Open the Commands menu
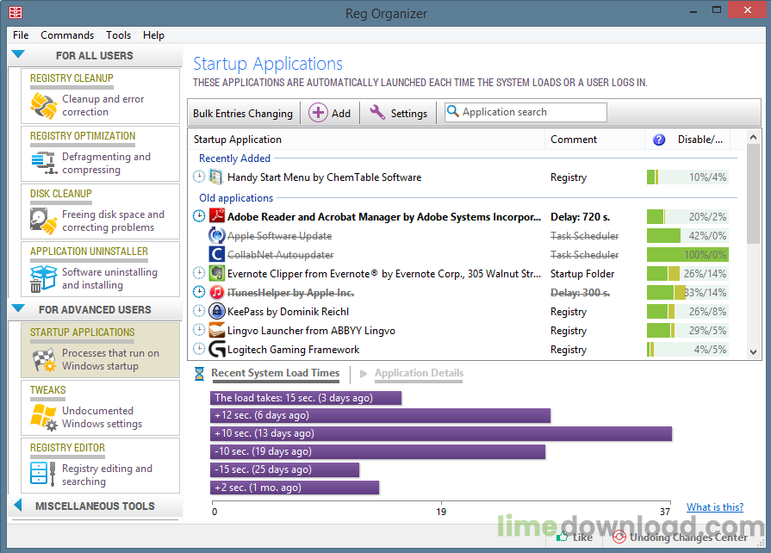The height and width of the screenshot is (553, 771). 67,35
